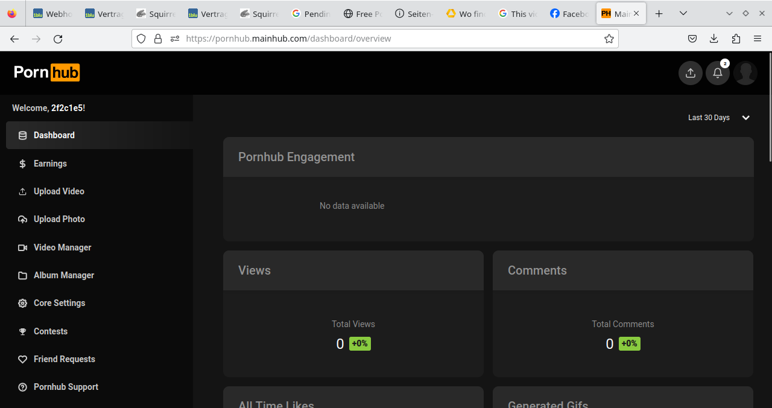Viewport: 772px width, 408px height.
Task: Click the tracking protection shield icon
Action: click(x=141, y=39)
